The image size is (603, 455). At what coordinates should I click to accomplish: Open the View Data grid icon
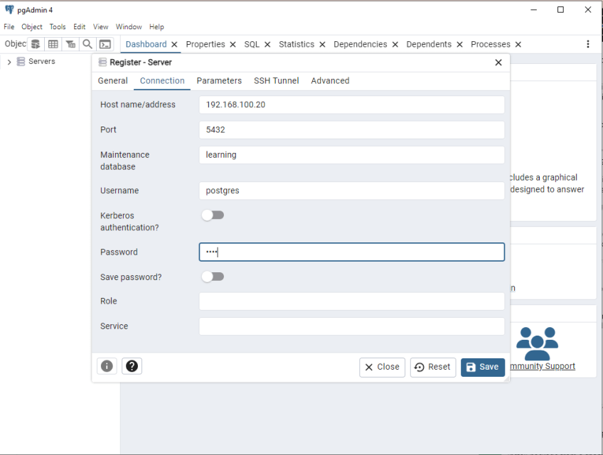click(53, 43)
